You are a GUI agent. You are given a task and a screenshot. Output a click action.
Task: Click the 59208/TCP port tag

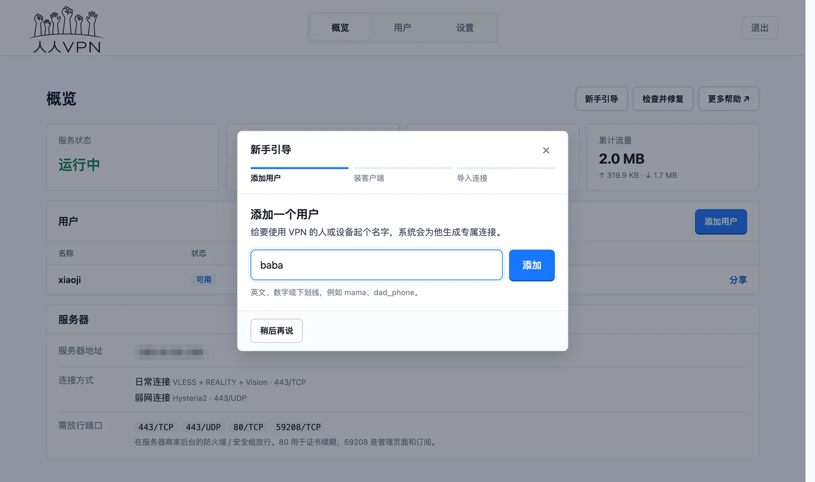point(298,427)
